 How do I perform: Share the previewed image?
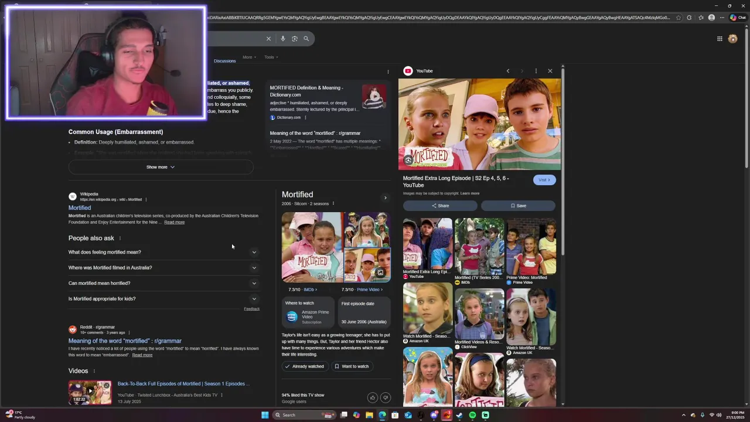tap(440, 206)
